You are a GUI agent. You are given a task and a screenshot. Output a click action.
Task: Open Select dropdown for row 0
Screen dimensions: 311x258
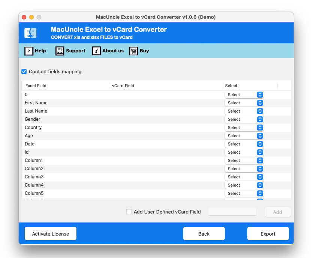[x=244, y=95]
